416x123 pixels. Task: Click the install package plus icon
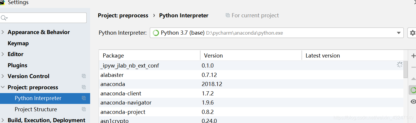coord(413,56)
